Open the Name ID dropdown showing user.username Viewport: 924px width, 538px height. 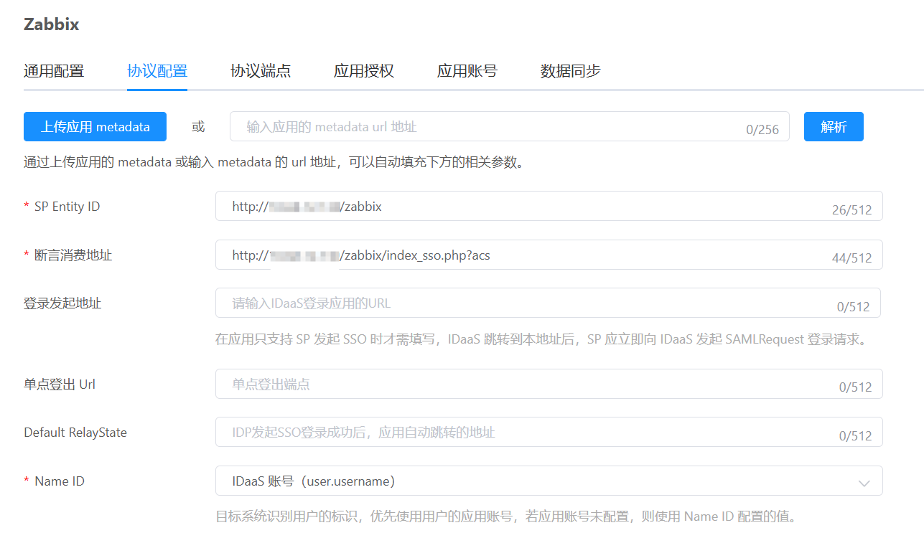[531, 481]
